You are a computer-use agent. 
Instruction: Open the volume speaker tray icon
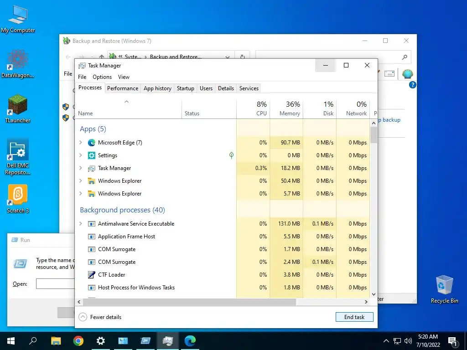[x=408, y=341]
